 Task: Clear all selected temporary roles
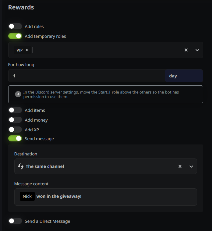(186, 50)
